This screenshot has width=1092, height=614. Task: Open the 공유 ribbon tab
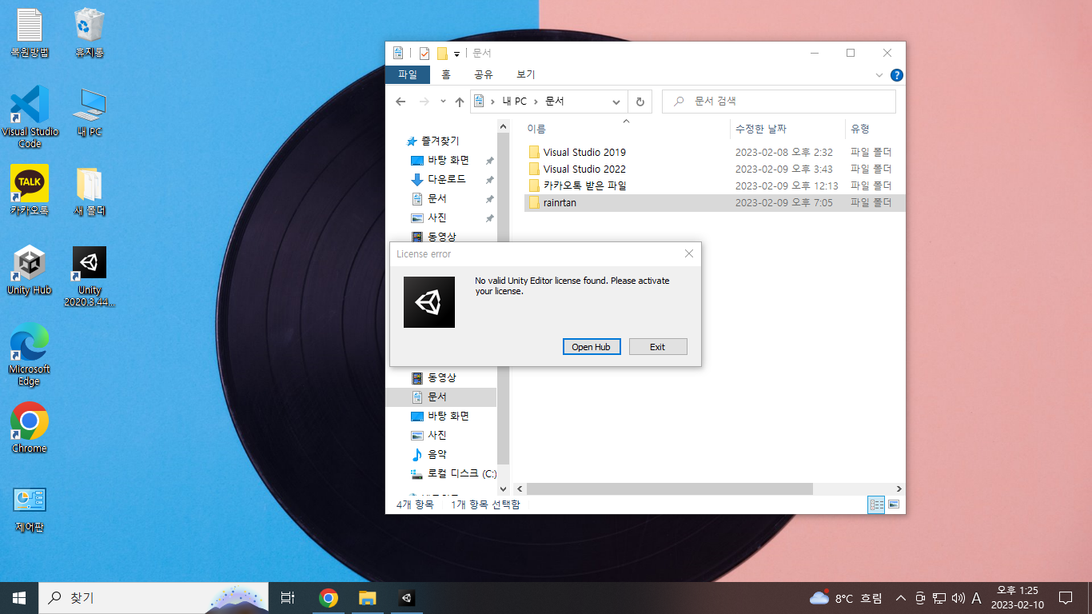(x=483, y=74)
